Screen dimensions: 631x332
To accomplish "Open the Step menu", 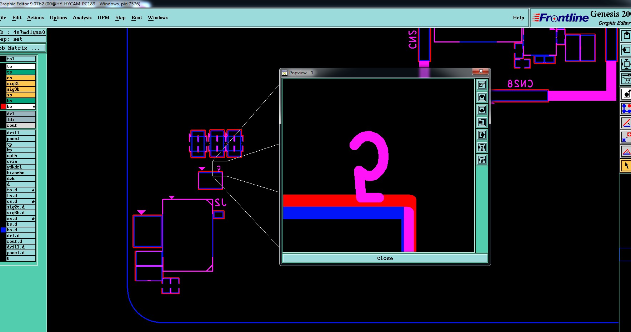I will point(120,17).
